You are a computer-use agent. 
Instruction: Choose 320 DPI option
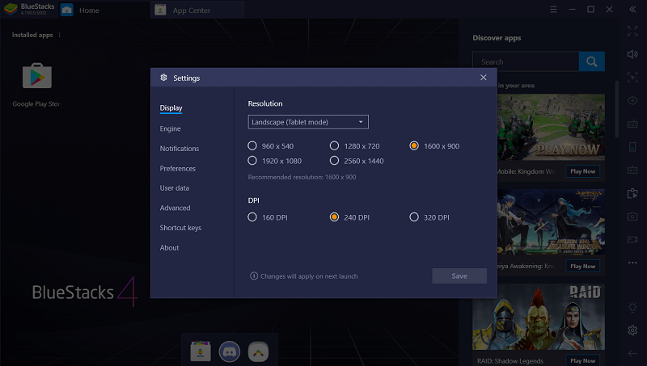pyautogui.click(x=414, y=217)
